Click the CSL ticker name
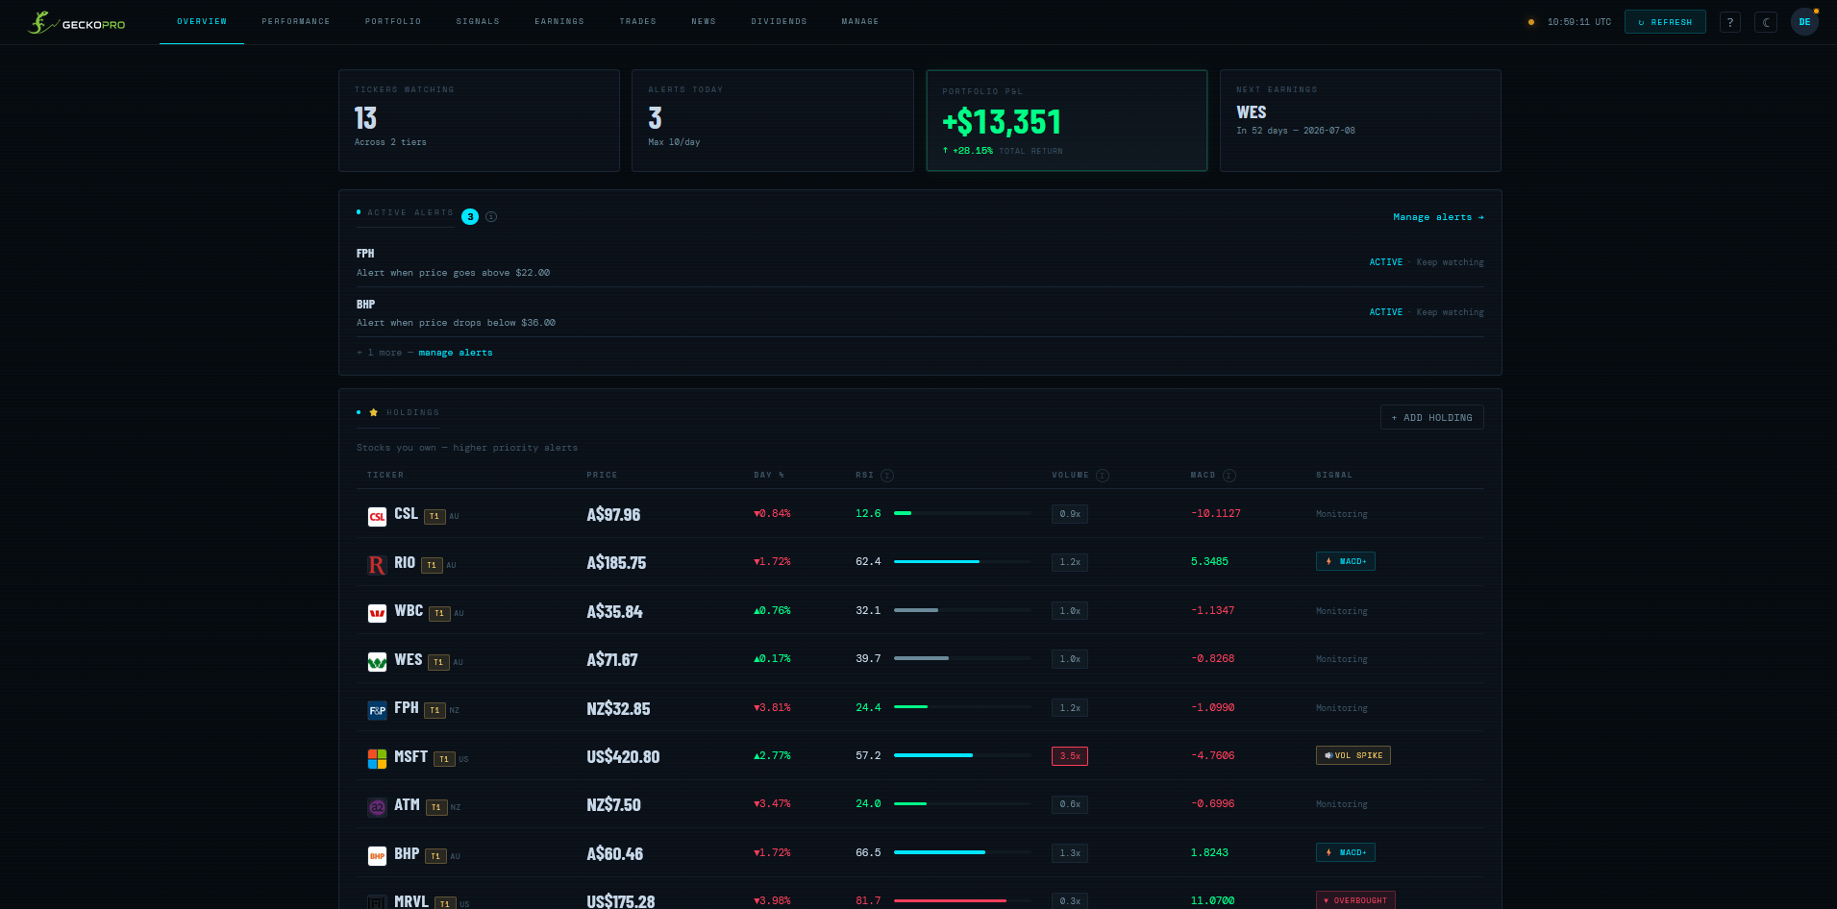This screenshot has height=909, width=1837. click(406, 514)
